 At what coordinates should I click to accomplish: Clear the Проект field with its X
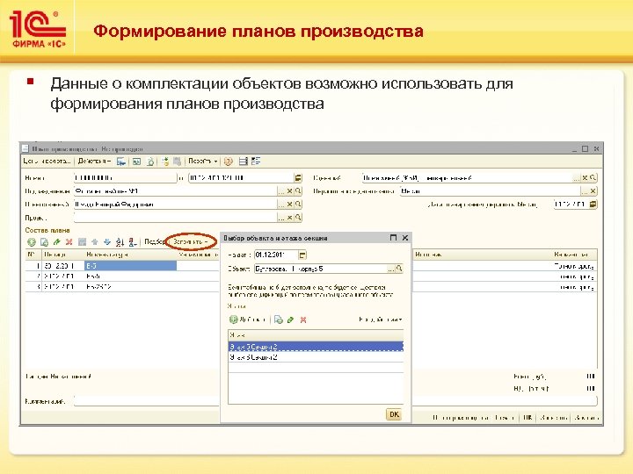(289, 218)
